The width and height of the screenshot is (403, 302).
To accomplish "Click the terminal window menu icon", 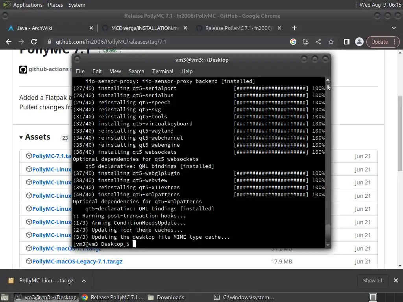I will coord(77,59).
